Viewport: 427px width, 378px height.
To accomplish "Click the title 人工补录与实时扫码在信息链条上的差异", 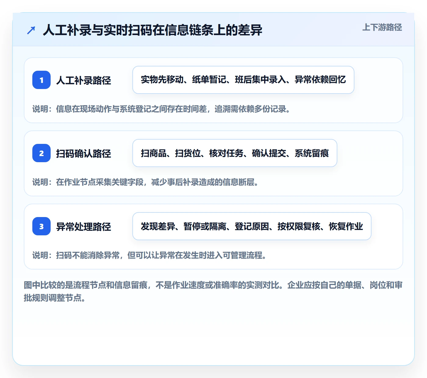I will tap(152, 30).
